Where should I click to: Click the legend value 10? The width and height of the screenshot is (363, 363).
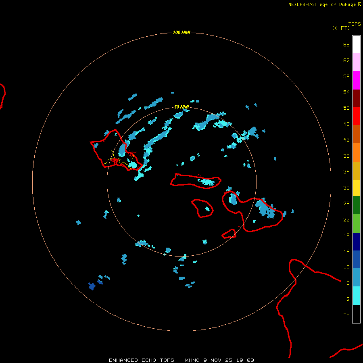346,267
